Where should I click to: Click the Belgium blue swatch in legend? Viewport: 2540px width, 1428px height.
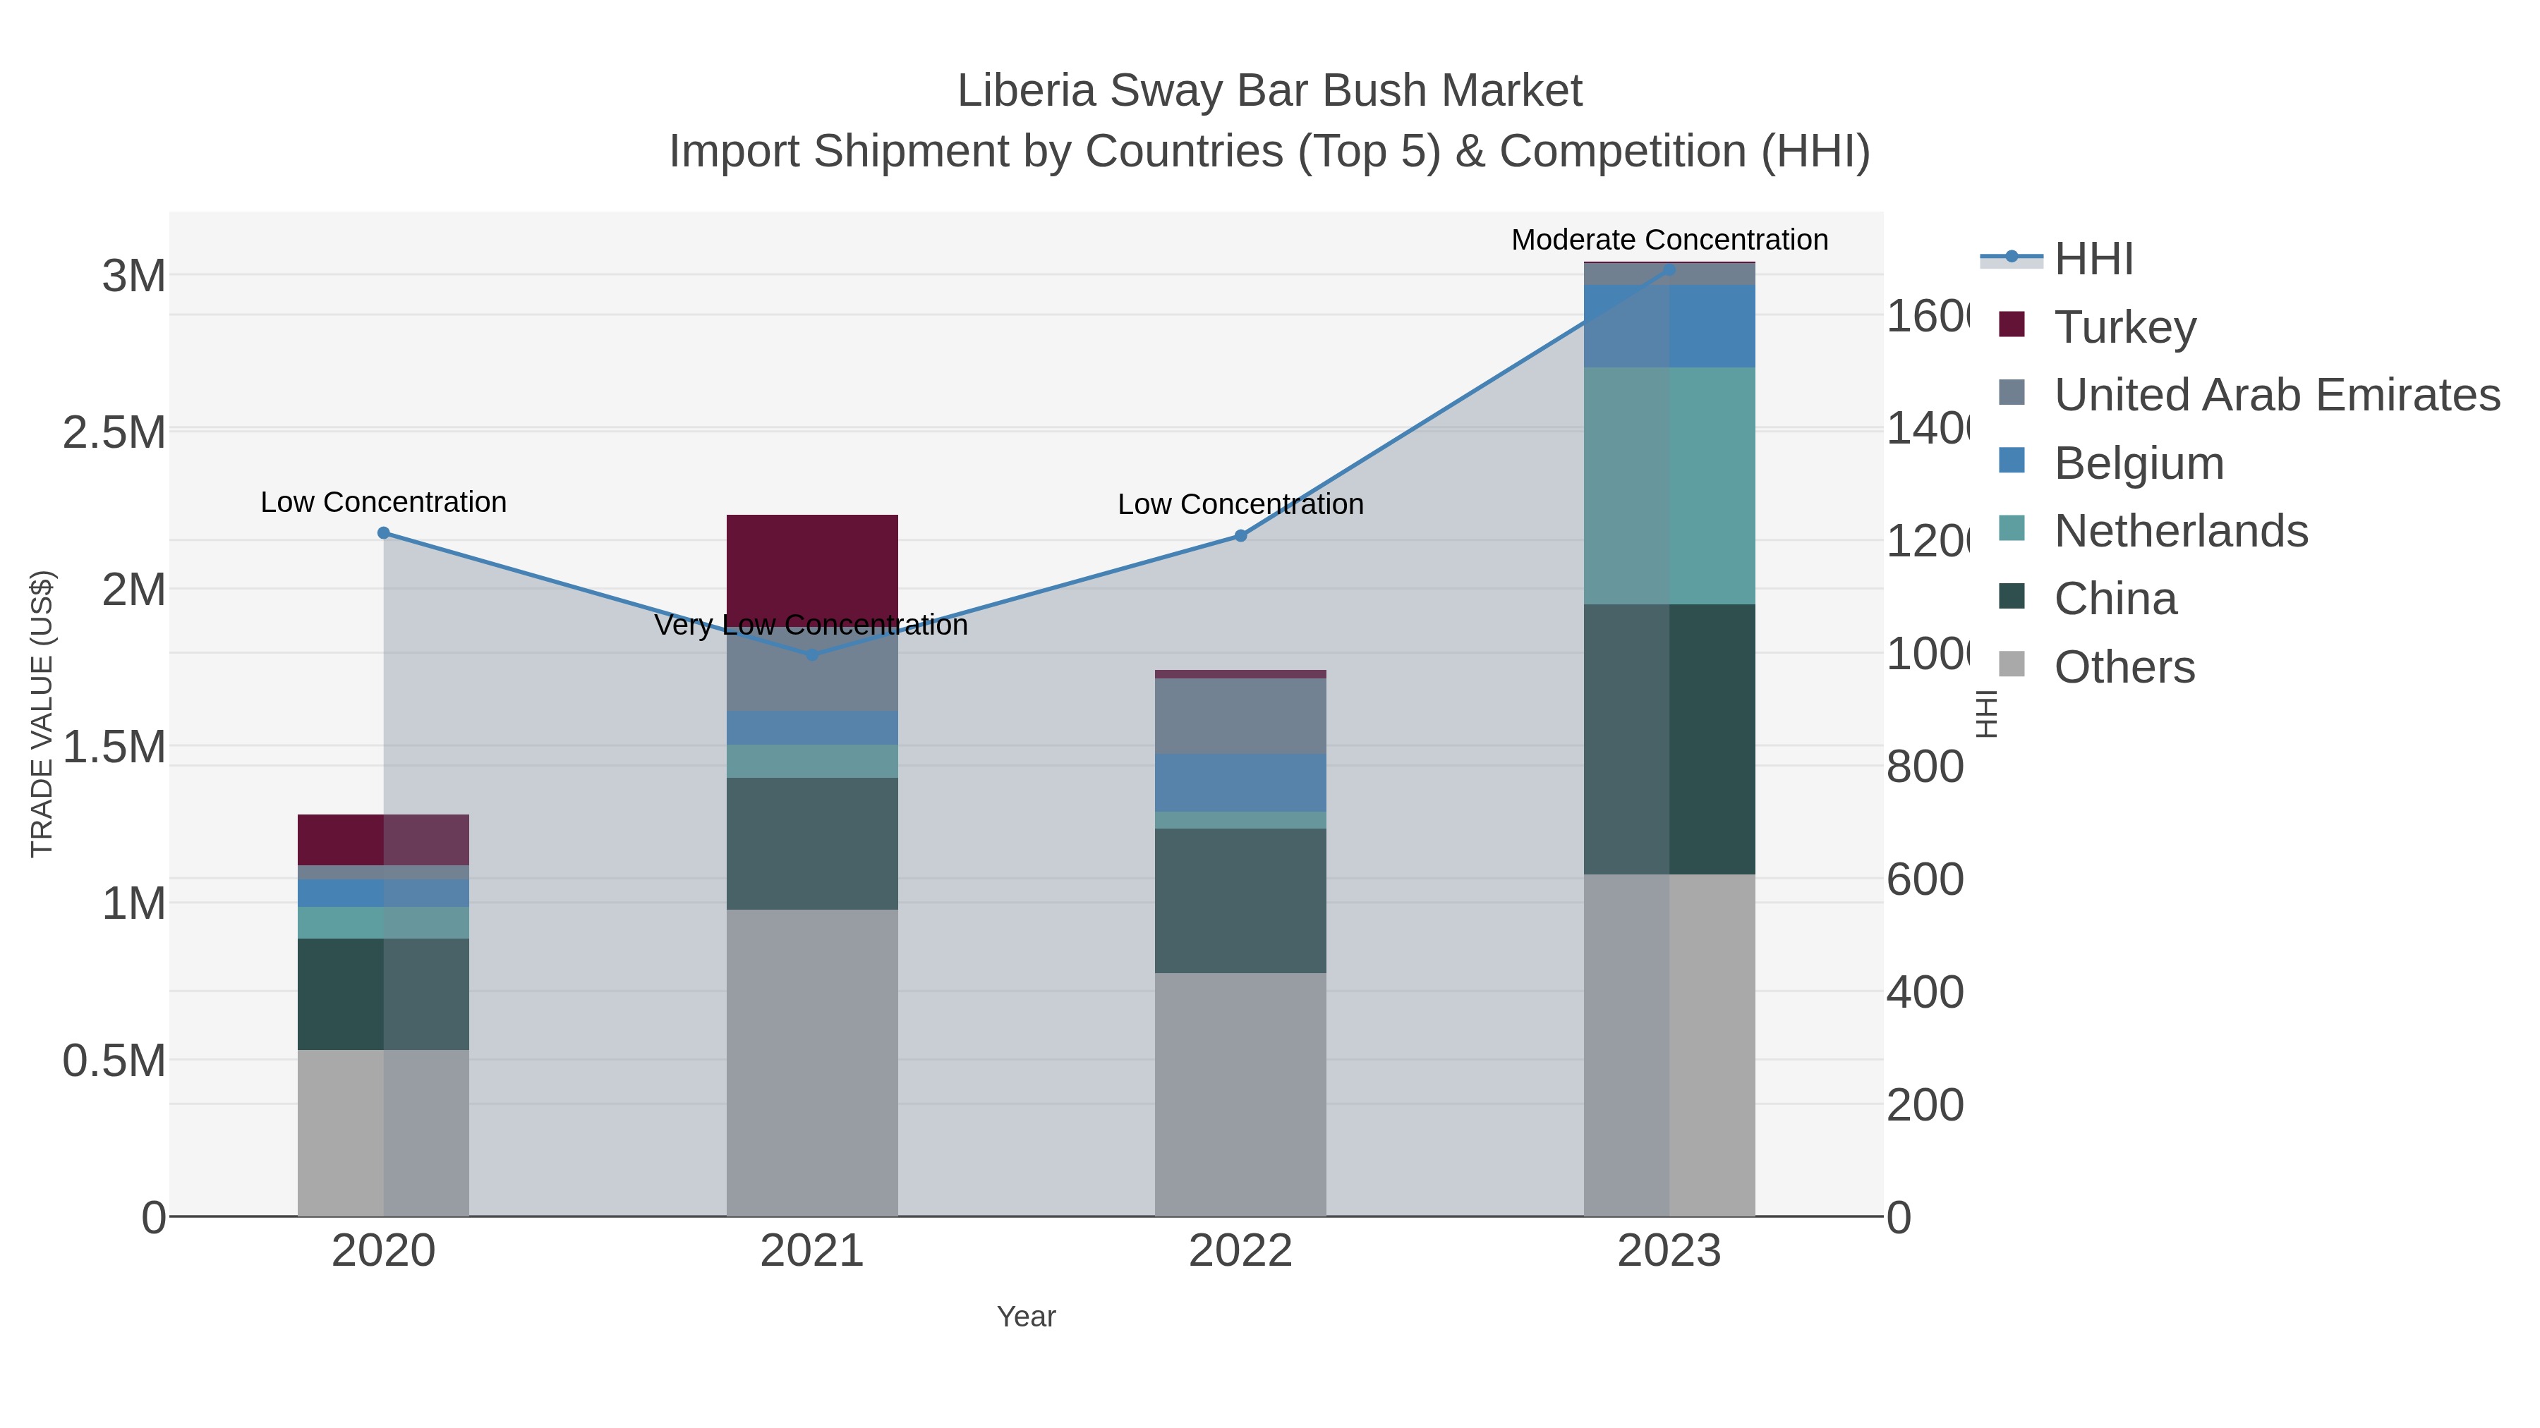[2012, 460]
